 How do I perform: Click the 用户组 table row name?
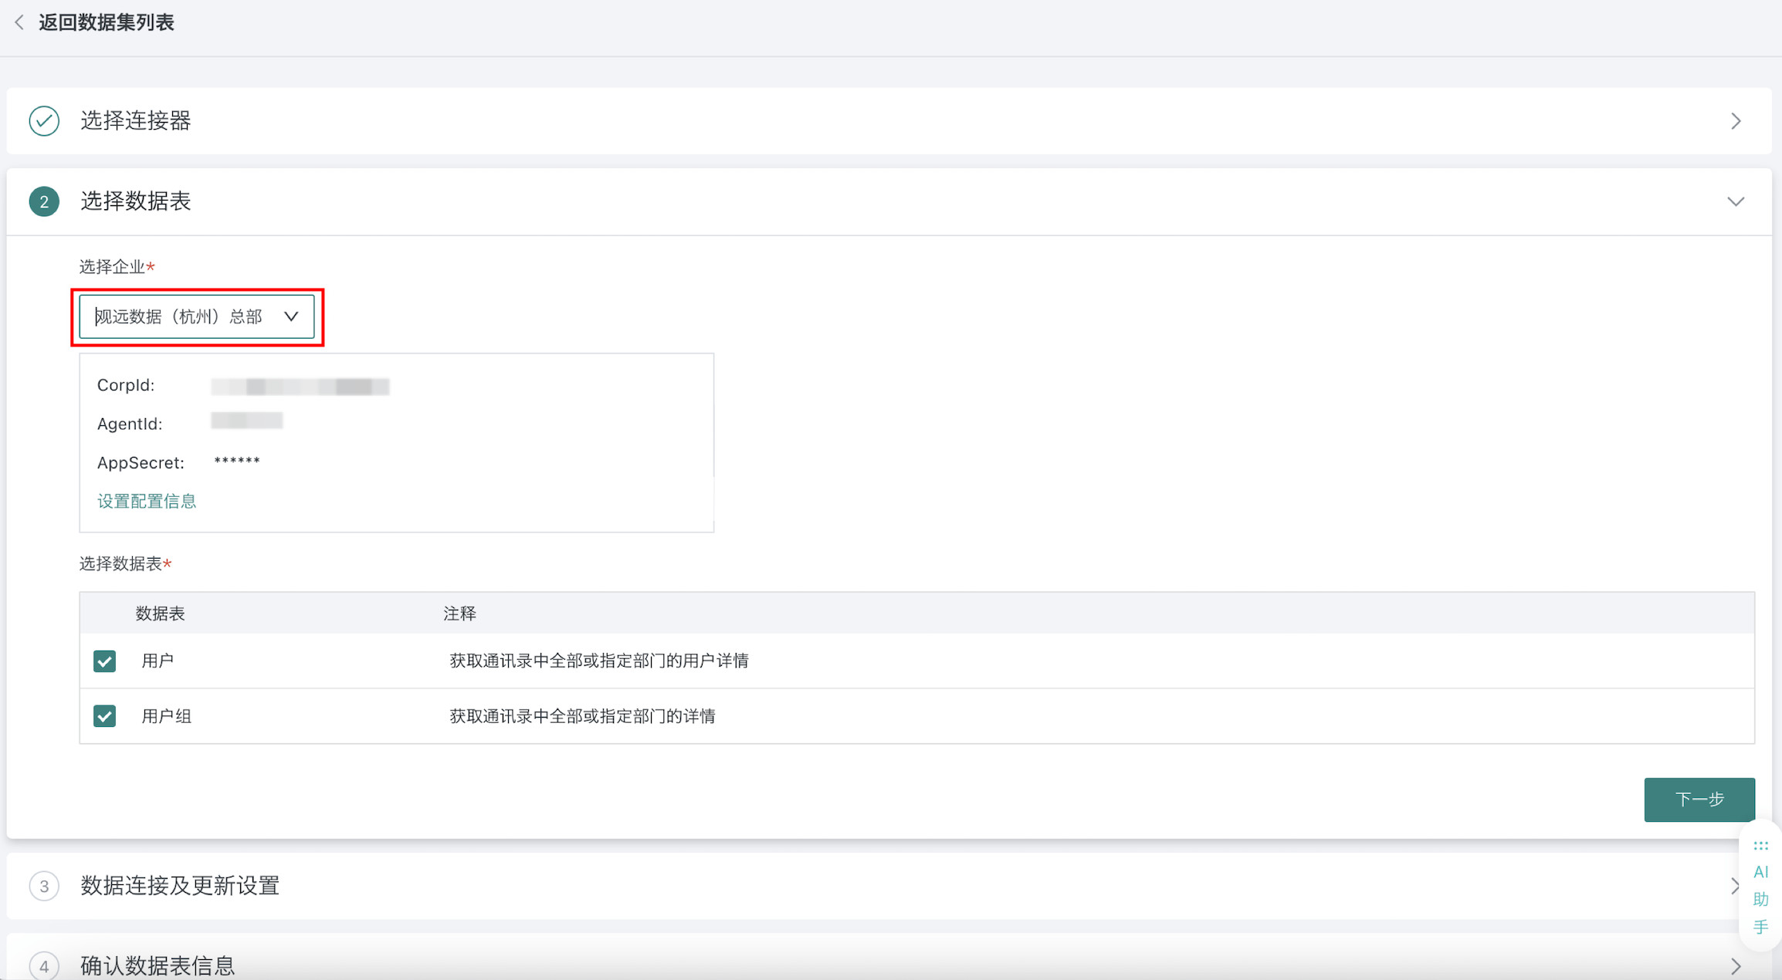[166, 716]
